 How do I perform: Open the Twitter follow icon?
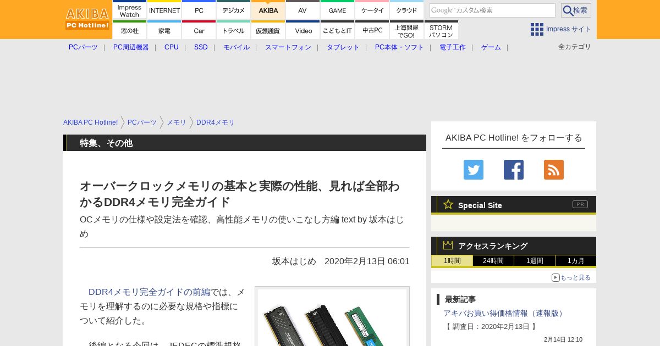coord(474,170)
